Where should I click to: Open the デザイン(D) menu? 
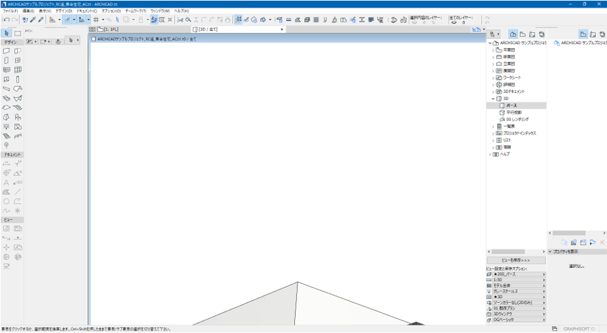coord(64,11)
